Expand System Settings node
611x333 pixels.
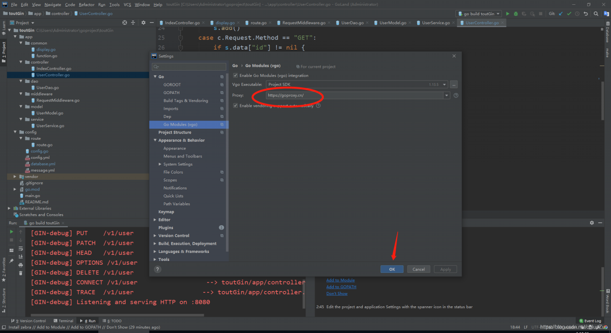[160, 164]
